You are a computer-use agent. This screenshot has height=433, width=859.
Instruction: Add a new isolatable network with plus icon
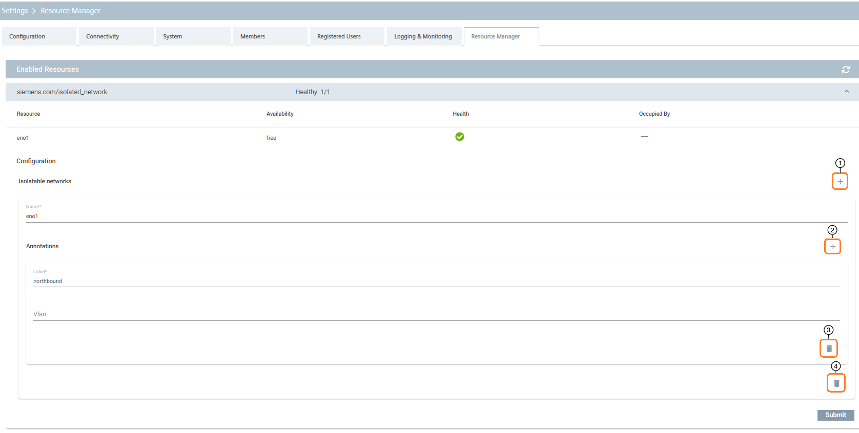(840, 182)
